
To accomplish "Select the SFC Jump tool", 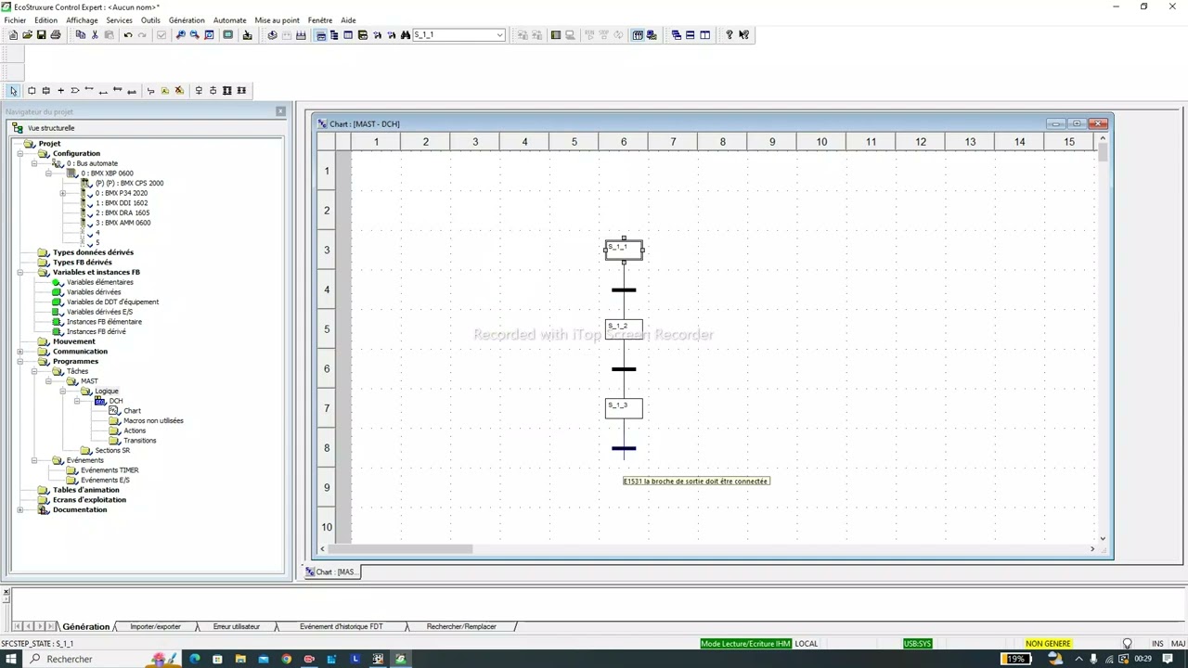I will coord(74,91).
